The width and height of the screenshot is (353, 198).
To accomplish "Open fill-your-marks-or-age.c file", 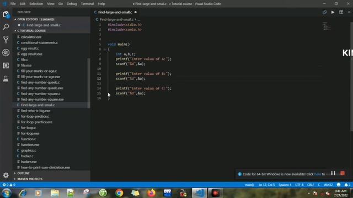I will [39, 71].
